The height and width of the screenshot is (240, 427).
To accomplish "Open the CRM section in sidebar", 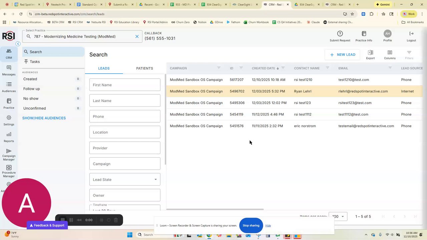I will coord(9,54).
